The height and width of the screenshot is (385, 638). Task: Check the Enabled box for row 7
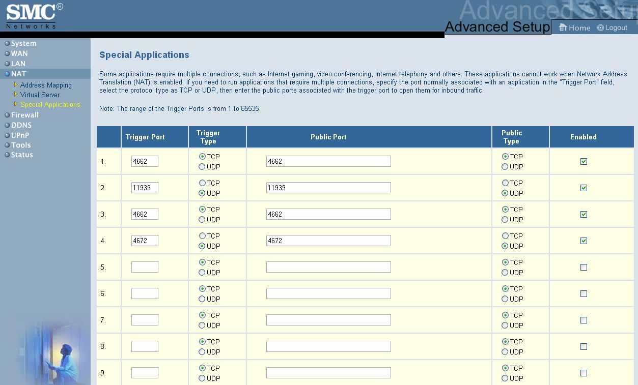click(x=584, y=320)
